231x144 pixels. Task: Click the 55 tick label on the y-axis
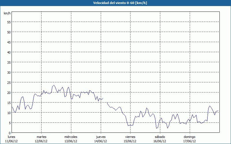(x=9, y=22)
